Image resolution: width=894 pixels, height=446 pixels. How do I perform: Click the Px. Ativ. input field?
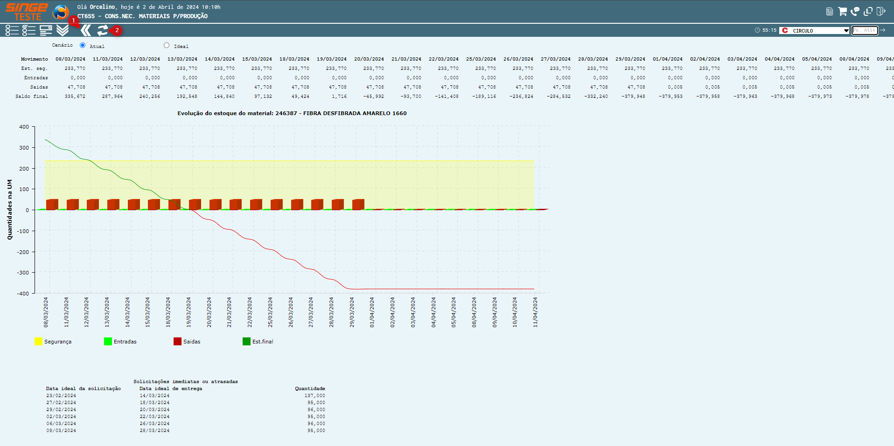tap(865, 30)
